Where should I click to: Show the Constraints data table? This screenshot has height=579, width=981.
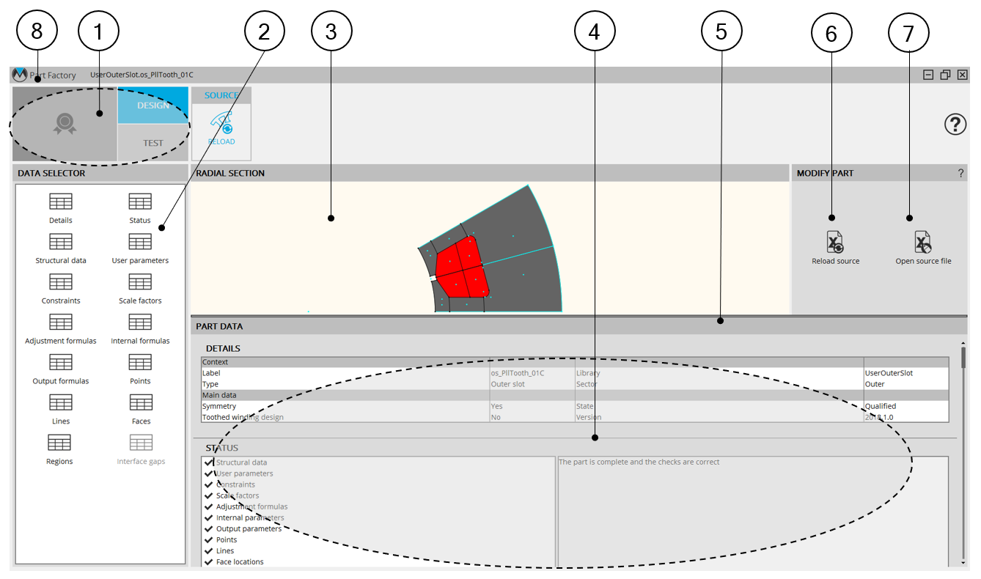point(60,283)
